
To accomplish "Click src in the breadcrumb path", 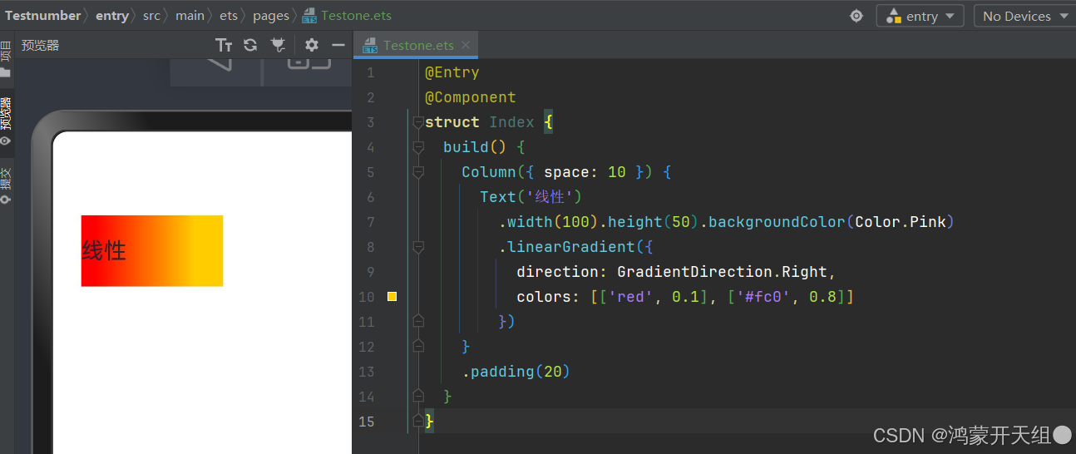I will pyautogui.click(x=151, y=16).
